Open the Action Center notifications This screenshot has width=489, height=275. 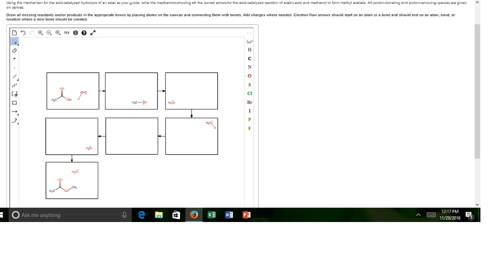[469, 215]
